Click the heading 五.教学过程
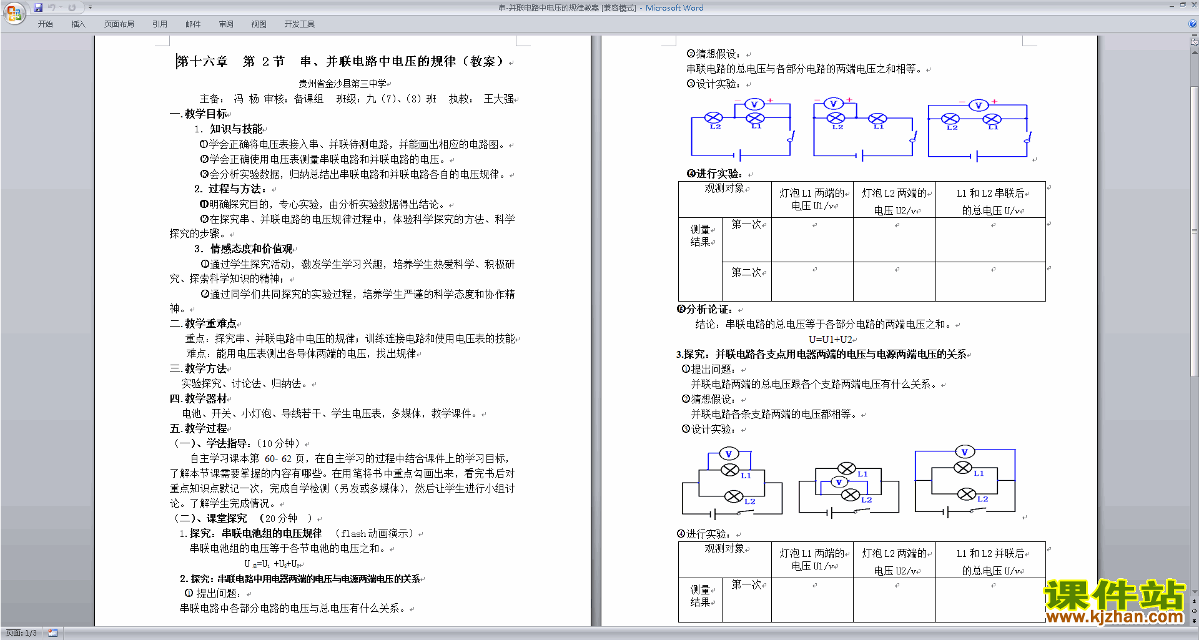The image size is (1199, 640). tap(198, 428)
